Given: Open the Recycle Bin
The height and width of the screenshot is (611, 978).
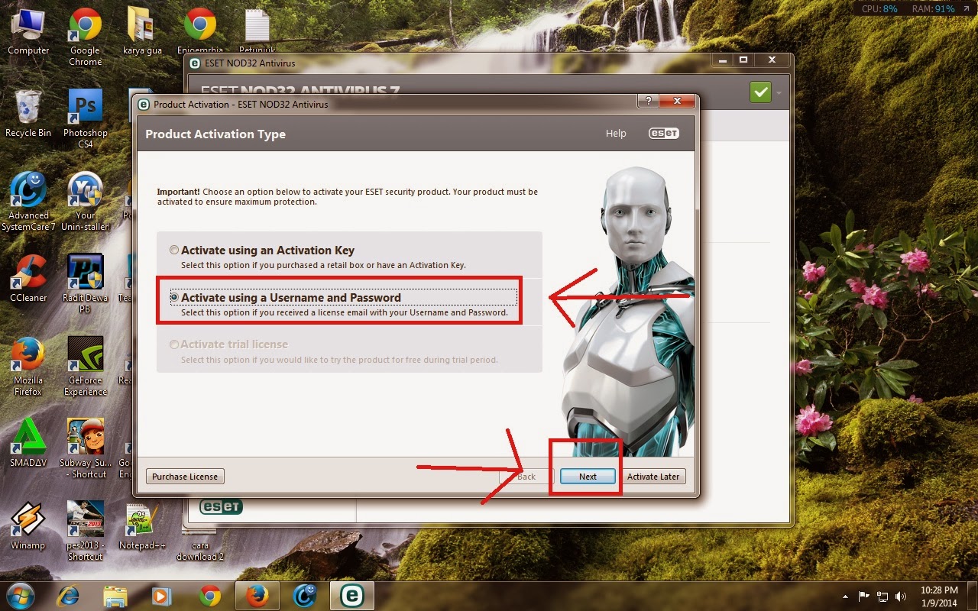Looking at the screenshot, I should coord(28,115).
